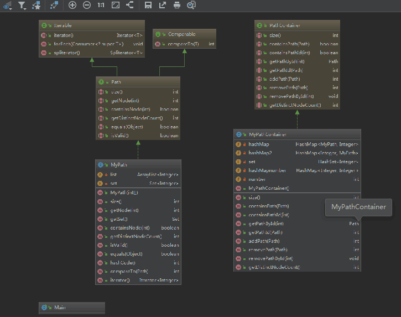401x317 pixels.
Task: Reset diagram to actual size 1:1
Action: point(101,5)
